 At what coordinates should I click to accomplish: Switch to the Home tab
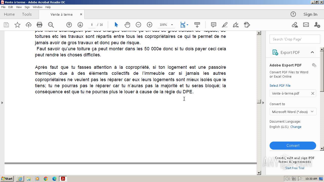tap(9, 14)
